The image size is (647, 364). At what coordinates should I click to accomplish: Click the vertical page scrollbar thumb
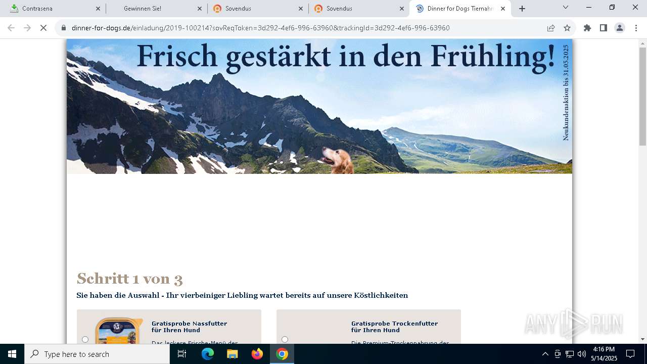pyautogui.click(x=642, y=96)
